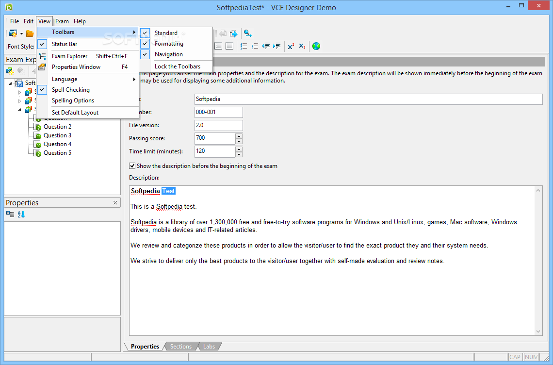Screen dimensions: 553x365
Task: Uncheck Show the description before exam checkbox
Action: [132, 166]
